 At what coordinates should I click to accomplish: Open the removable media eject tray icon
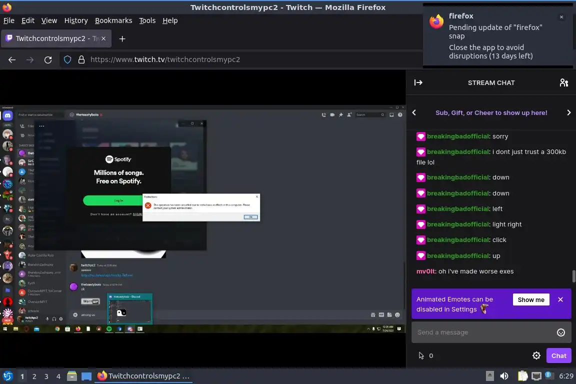point(489,376)
